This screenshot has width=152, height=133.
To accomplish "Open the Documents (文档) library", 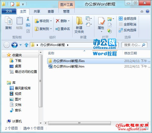I will [15, 105].
